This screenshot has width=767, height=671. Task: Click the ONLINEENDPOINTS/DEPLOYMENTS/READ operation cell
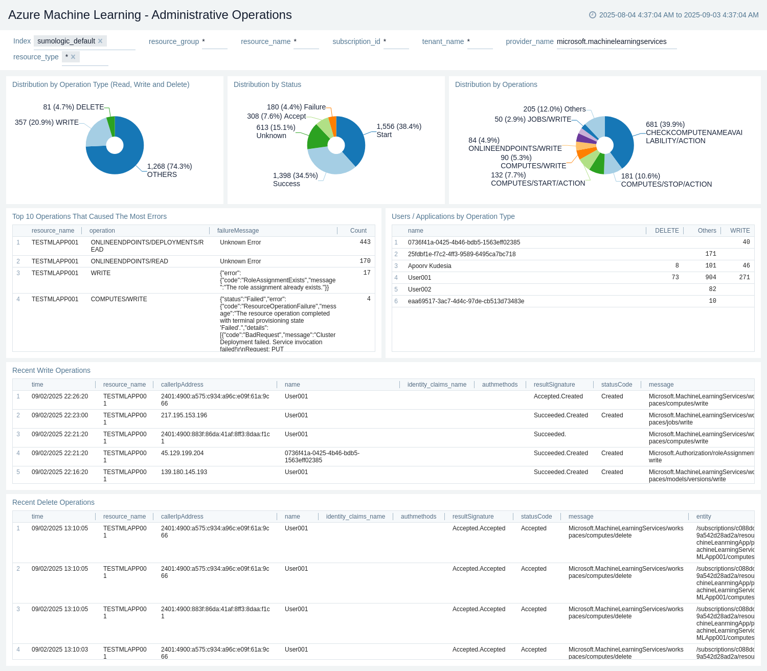[147, 246]
